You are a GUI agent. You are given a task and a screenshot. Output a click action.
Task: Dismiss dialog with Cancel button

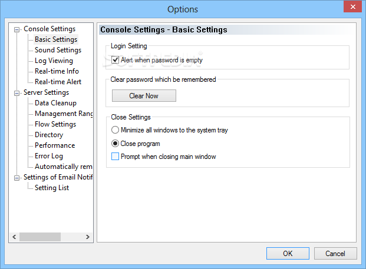tap(335, 254)
